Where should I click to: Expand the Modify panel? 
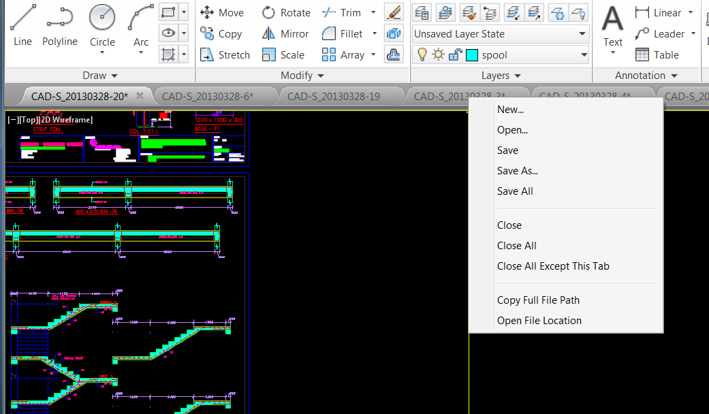tap(302, 76)
